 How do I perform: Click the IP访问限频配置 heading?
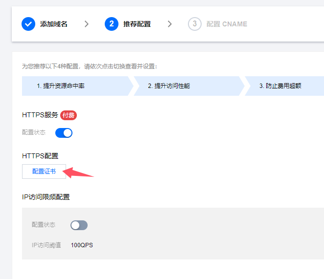click(46, 197)
